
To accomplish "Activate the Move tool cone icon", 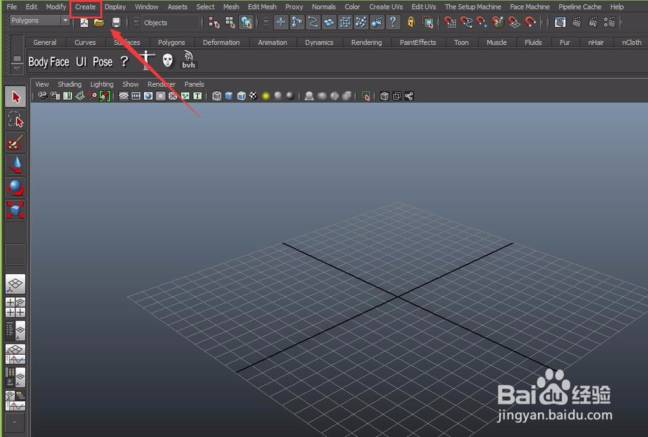I will [x=16, y=165].
